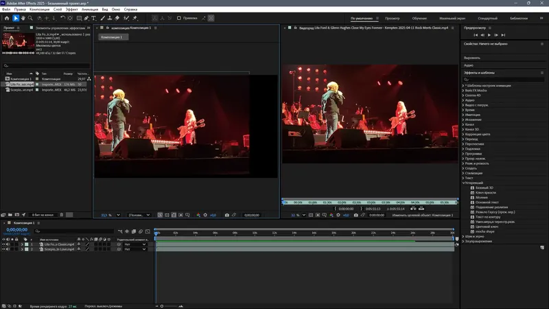Viewport: 549px width, 309px height.
Task: Click the Home icon in the toolbar
Action: tap(7, 19)
